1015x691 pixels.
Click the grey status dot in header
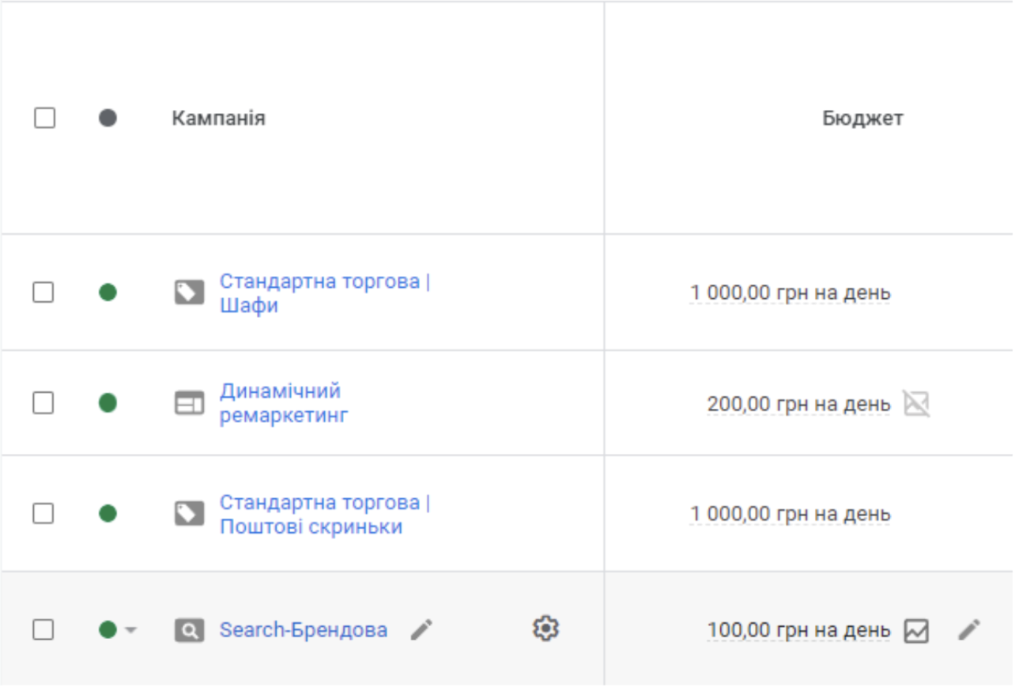(108, 119)
